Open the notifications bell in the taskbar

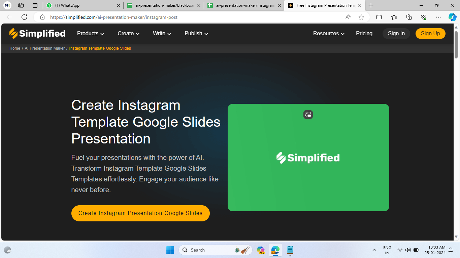[x=451, y=250]
